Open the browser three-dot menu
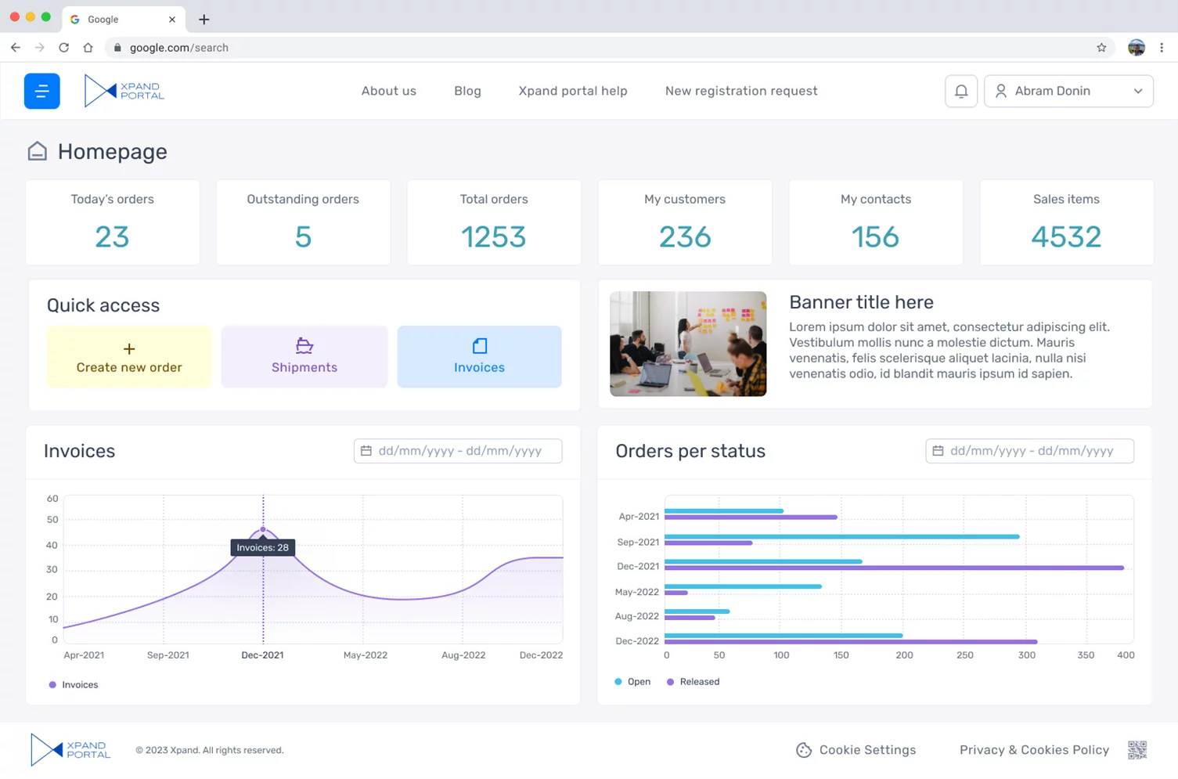The image size is (1178, 779). point(1162,48)
